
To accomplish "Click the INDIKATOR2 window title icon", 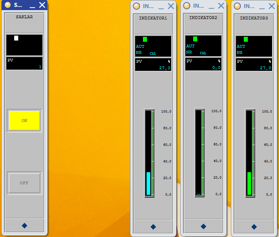I will pyautogui.click(x=187, y=6).
